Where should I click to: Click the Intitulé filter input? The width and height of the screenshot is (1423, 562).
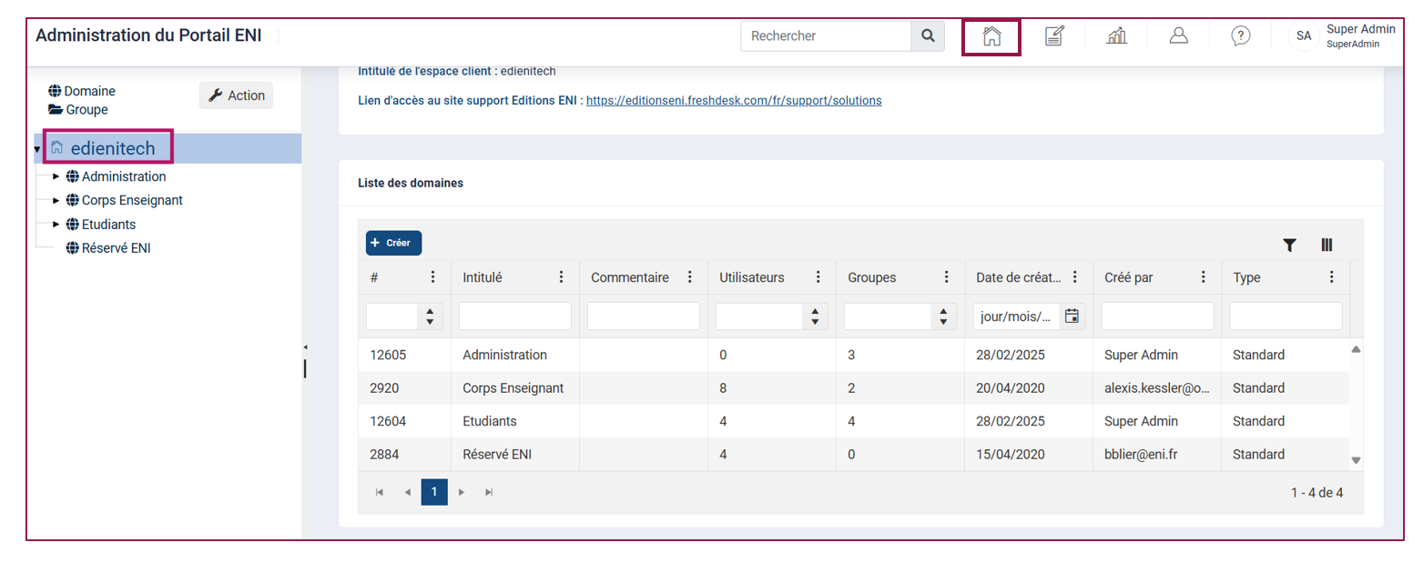[x=515, y=316]
